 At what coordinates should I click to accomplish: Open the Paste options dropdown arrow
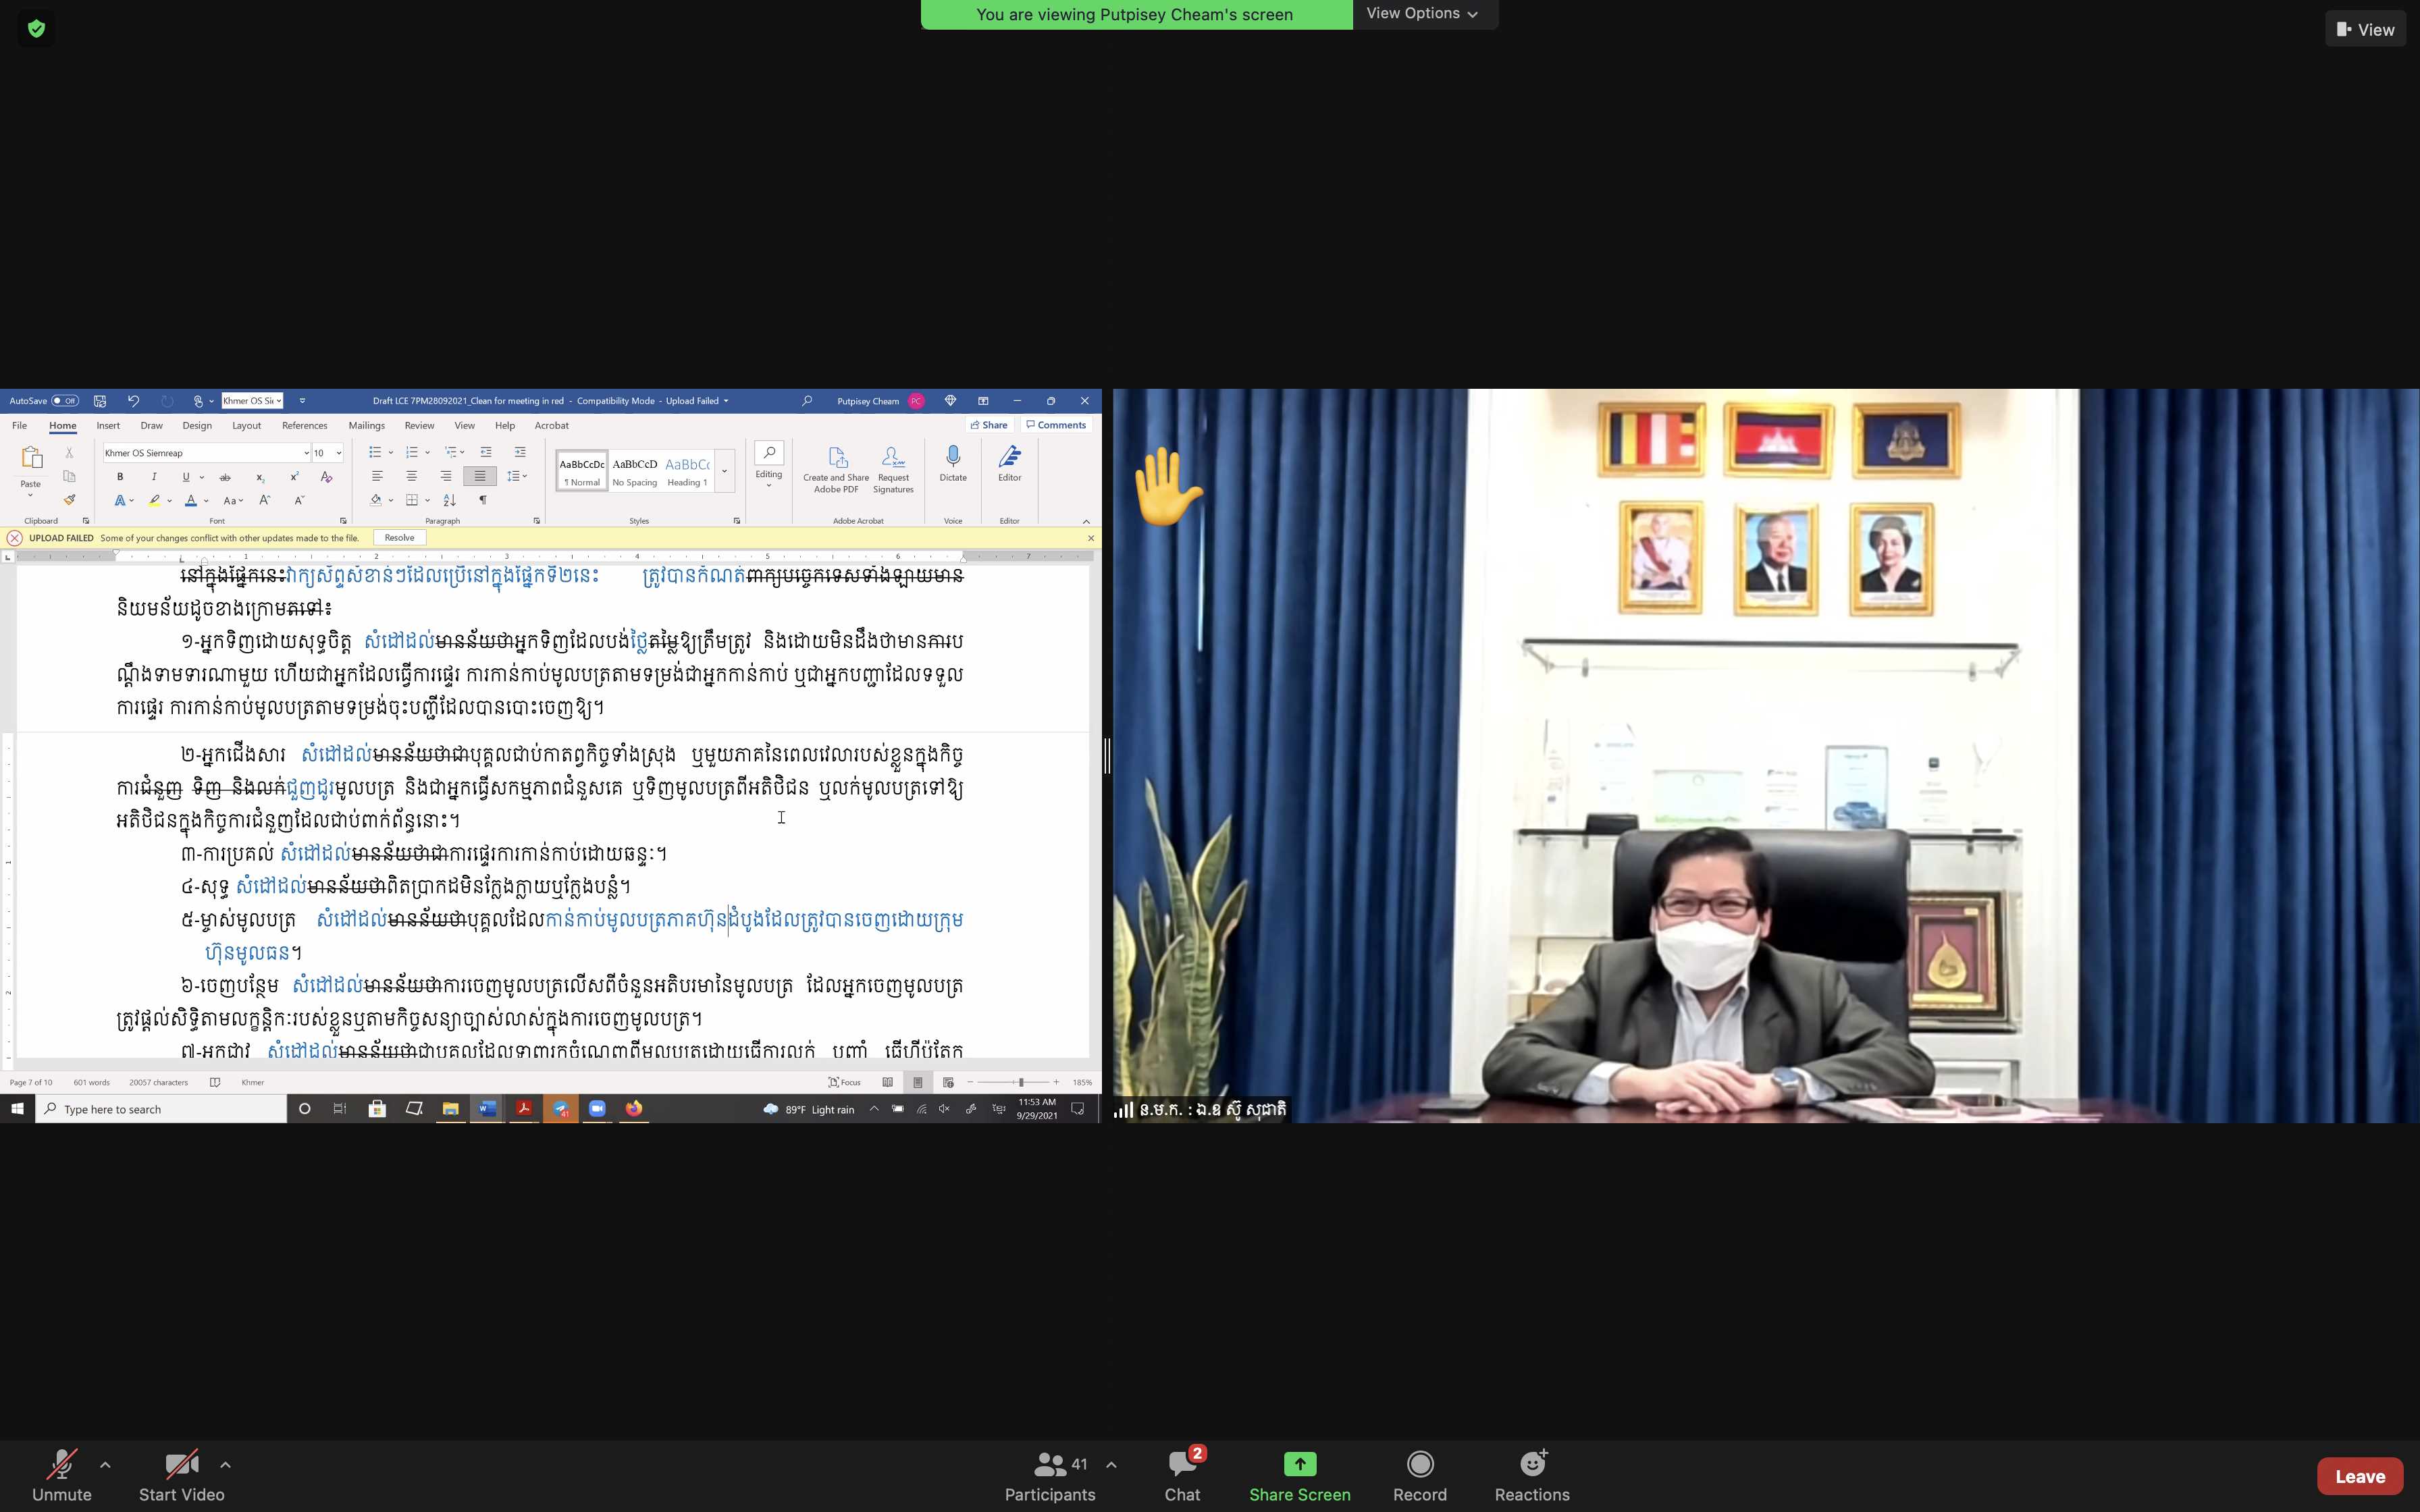(31, 495)
